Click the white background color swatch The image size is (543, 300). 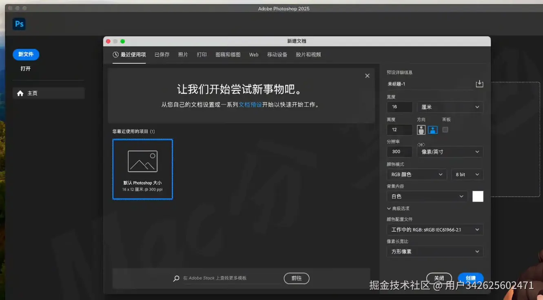478,196
